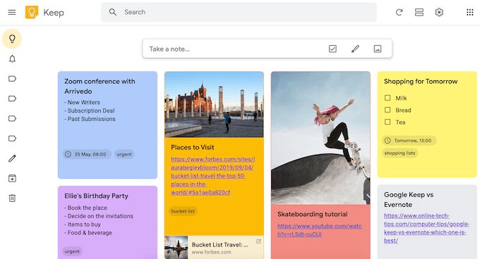Screen dimensions: 480x259
Task: Open the Places to Visit photo
Action: coord(214,105)
